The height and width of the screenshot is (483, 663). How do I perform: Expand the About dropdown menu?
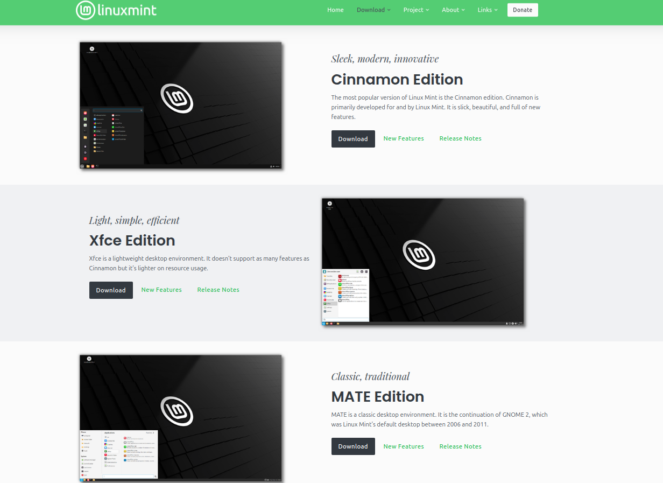click(x=453, y=10)
